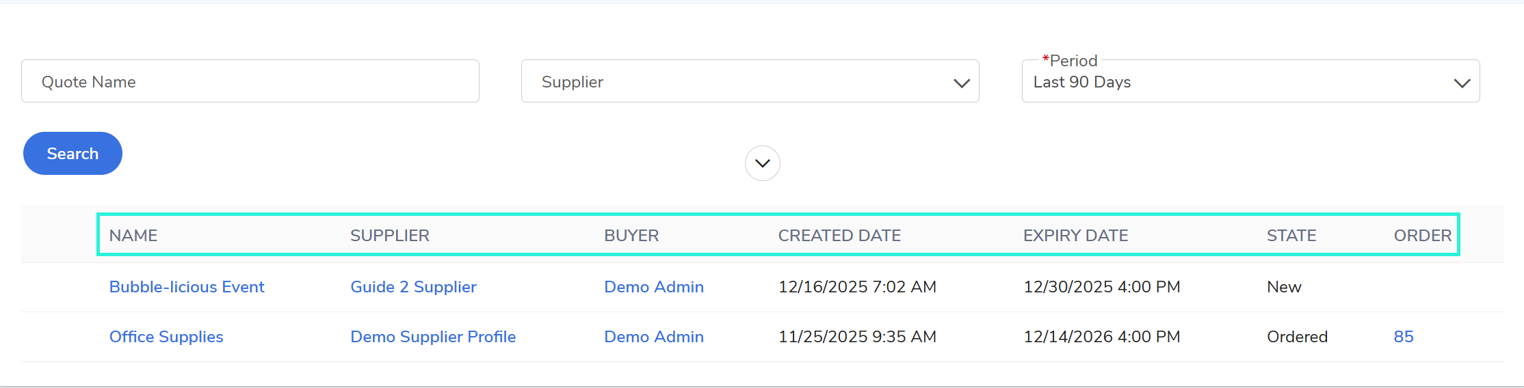
Task: Click the Quote Name input field
Action: coord(250,81)
